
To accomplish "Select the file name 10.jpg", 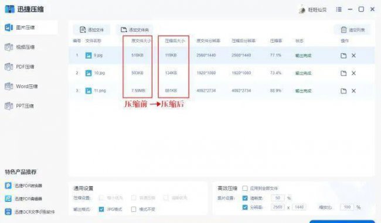I will point(100,73).
